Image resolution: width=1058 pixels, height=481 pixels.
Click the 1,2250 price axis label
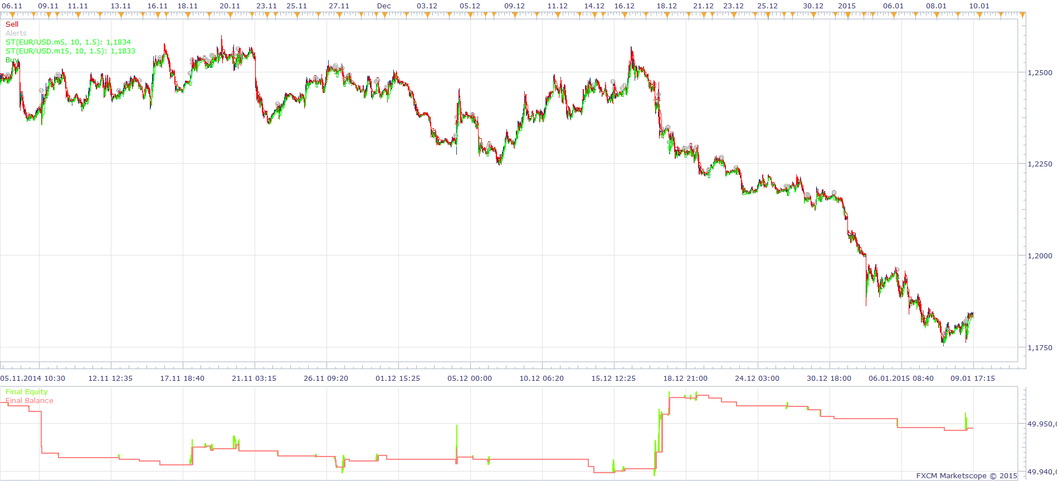click(1040, 164)
